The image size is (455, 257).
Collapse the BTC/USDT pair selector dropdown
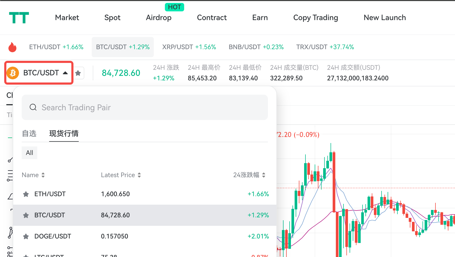pyautogui.click(x=65, y=73)
